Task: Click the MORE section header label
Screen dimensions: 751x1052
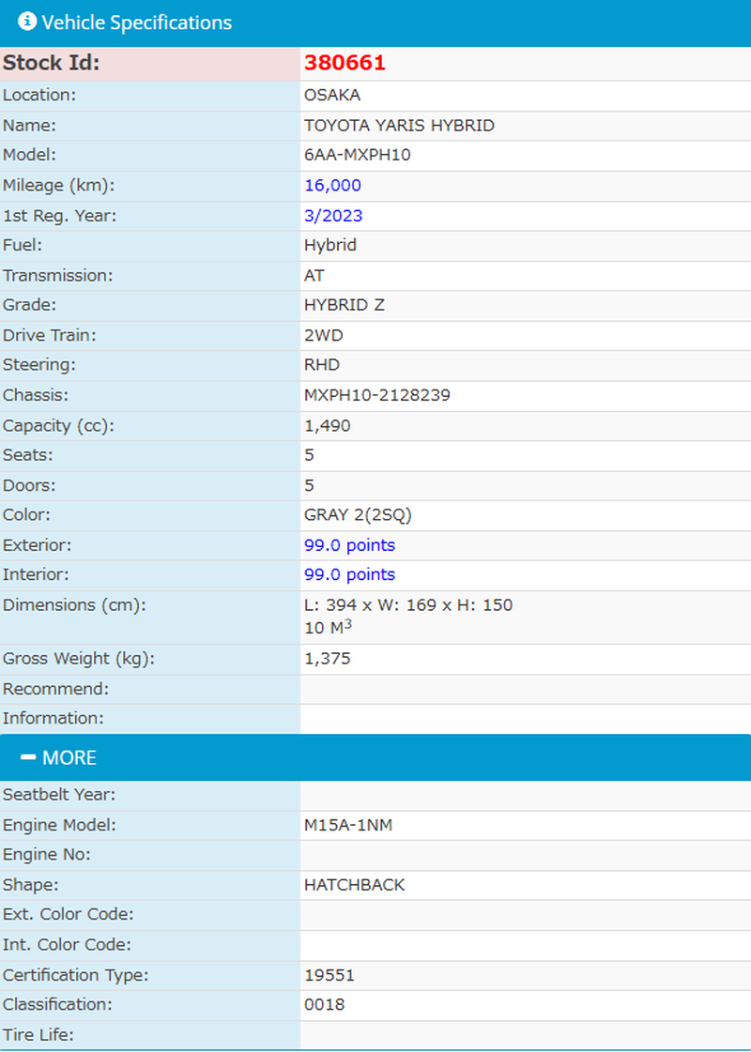Action: 69,758
